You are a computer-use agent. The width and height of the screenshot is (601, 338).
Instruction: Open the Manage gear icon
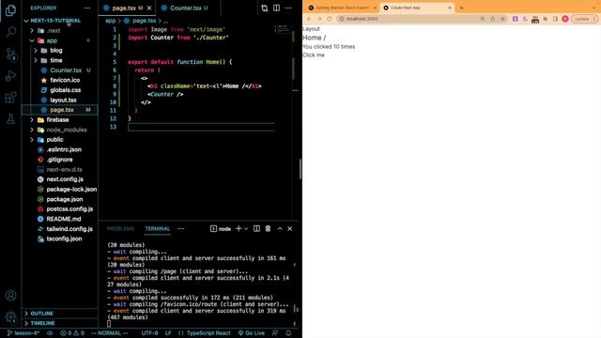[x=10, y=317]
